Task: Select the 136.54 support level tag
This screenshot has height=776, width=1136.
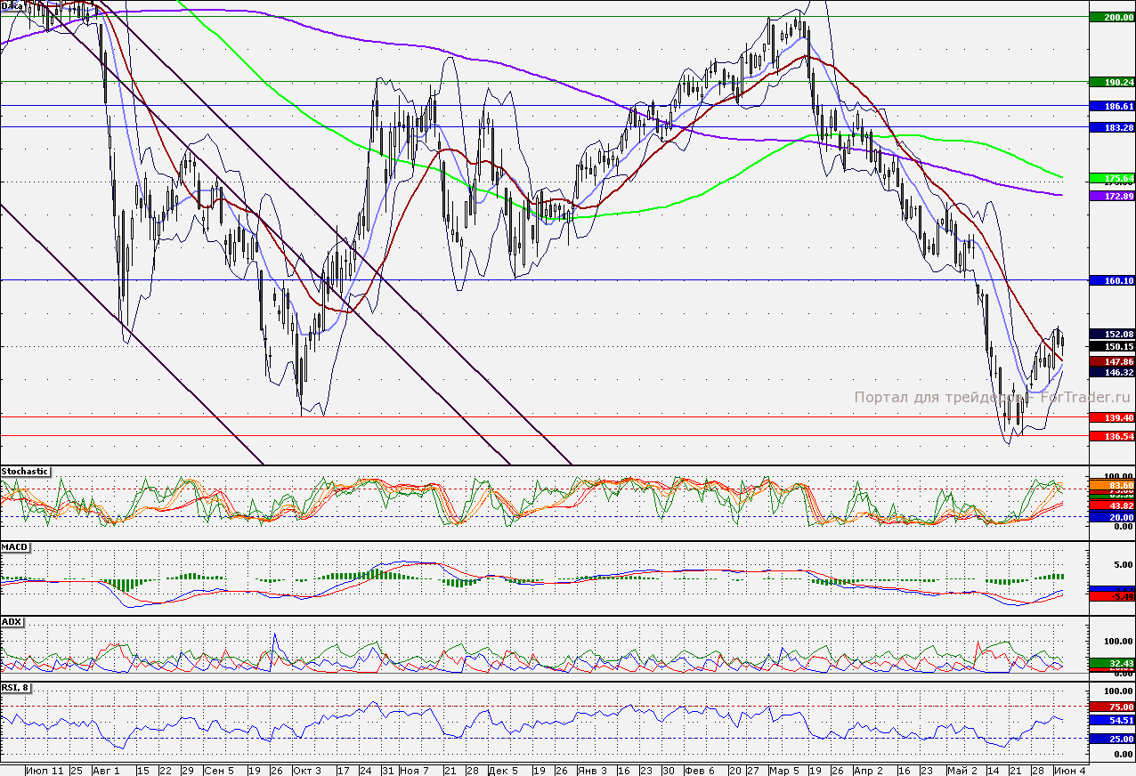Action: click(1112, 436)
